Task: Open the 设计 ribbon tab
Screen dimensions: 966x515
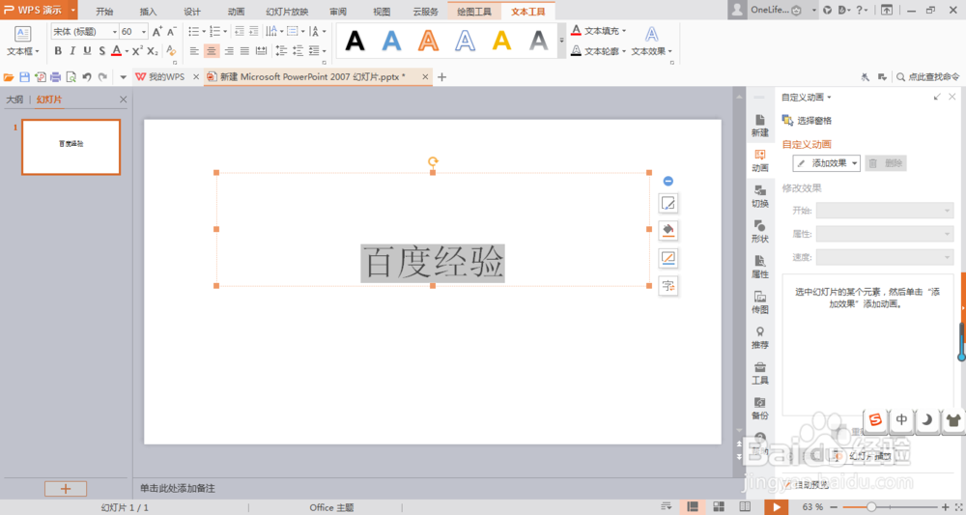Action: click(191, 12)
